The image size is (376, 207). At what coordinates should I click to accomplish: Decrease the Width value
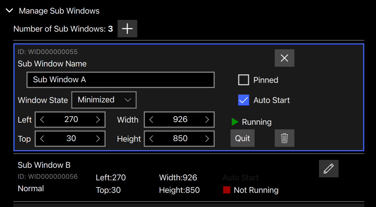pyautogui.click(x=151, y=120)
